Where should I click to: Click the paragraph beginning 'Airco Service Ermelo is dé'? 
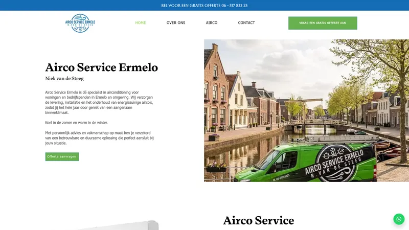point(99,103)
